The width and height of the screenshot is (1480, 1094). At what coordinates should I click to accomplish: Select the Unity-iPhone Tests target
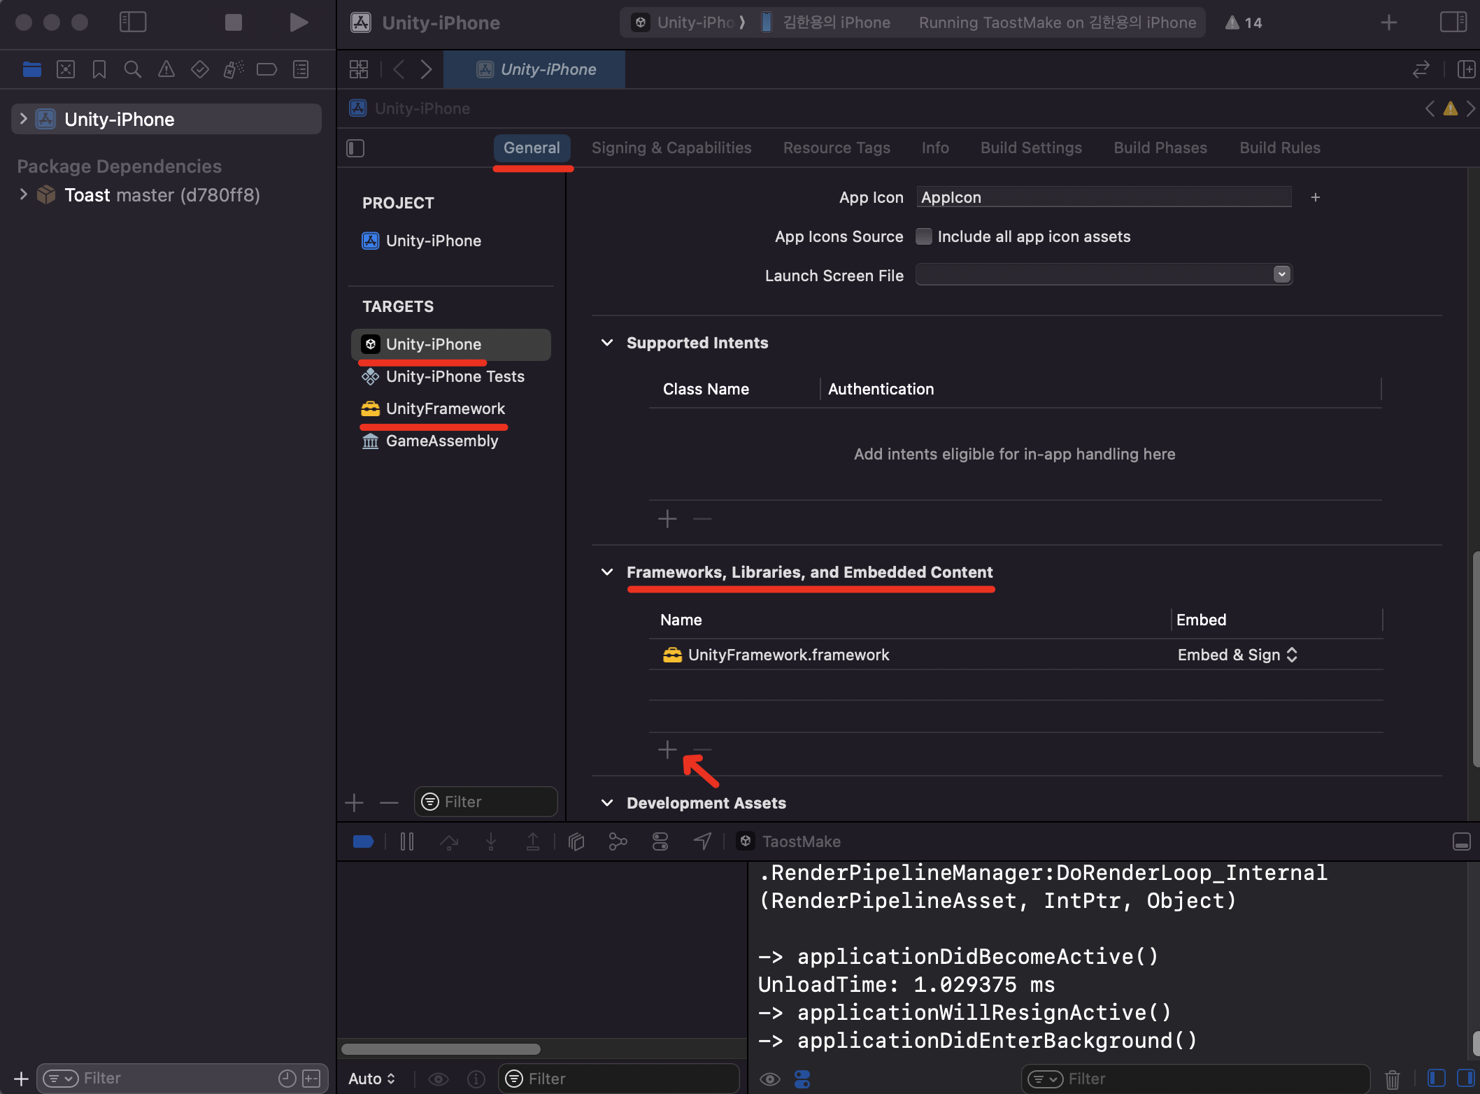451,376
